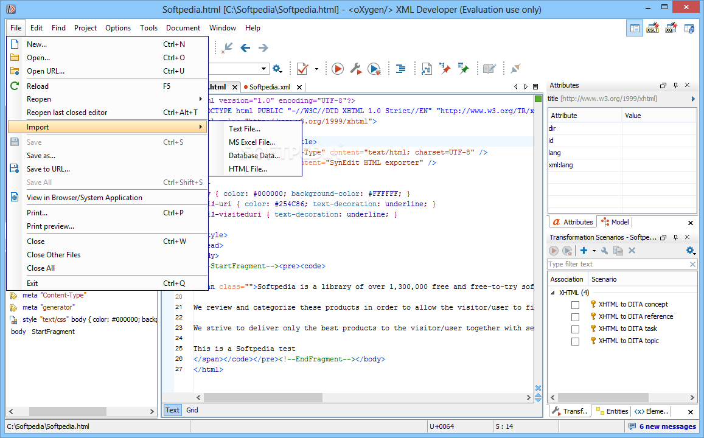Configure transformation scenarios with wrench icon
Screen dimensions: 704x438
pos(355,69)
